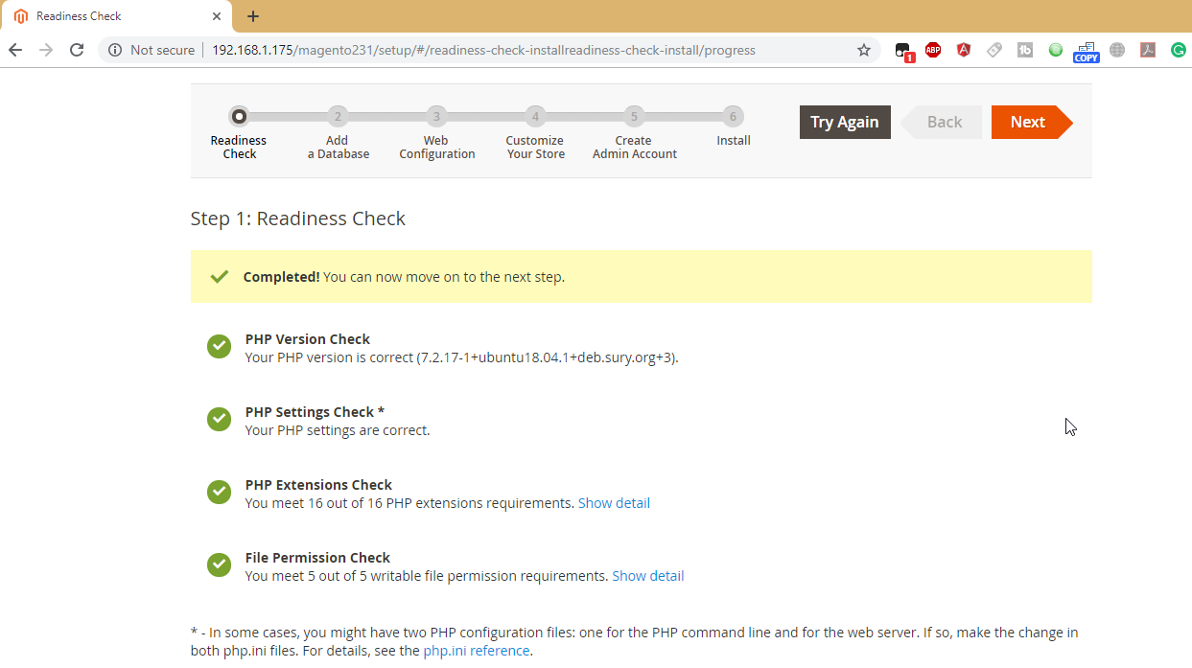Proceed with the Next button
1192x668 pixels.
point(1032,122)
